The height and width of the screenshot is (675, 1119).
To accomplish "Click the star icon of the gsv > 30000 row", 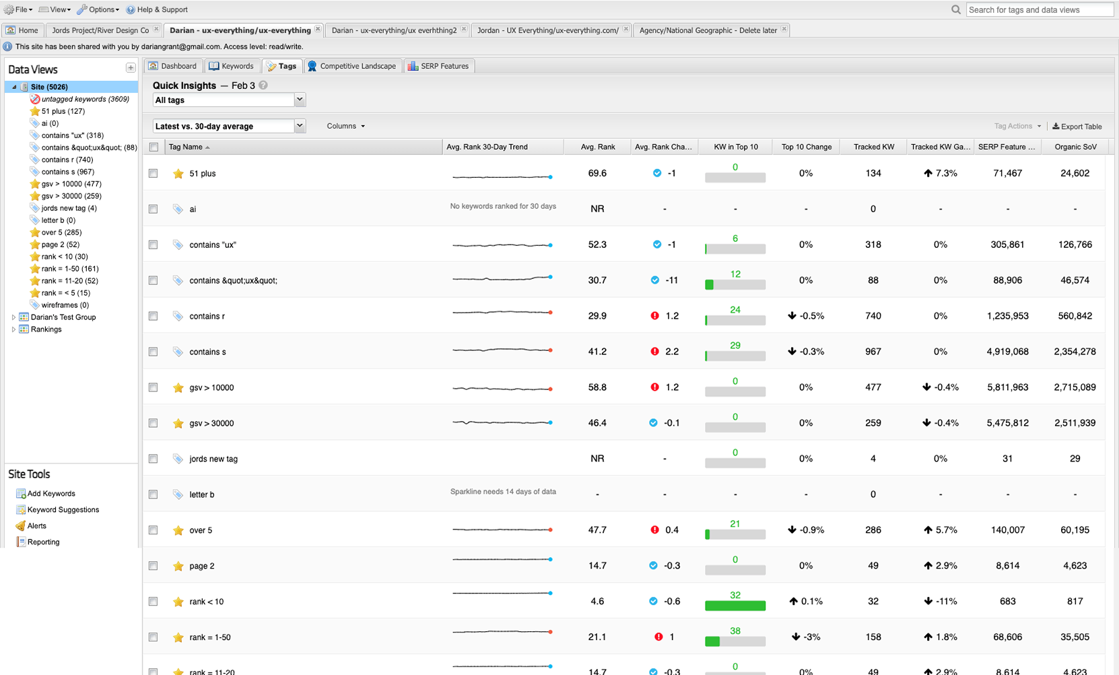I will click(x=178, y=424).
